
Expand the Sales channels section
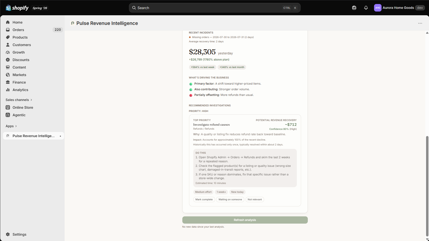(x=19, y=100)
